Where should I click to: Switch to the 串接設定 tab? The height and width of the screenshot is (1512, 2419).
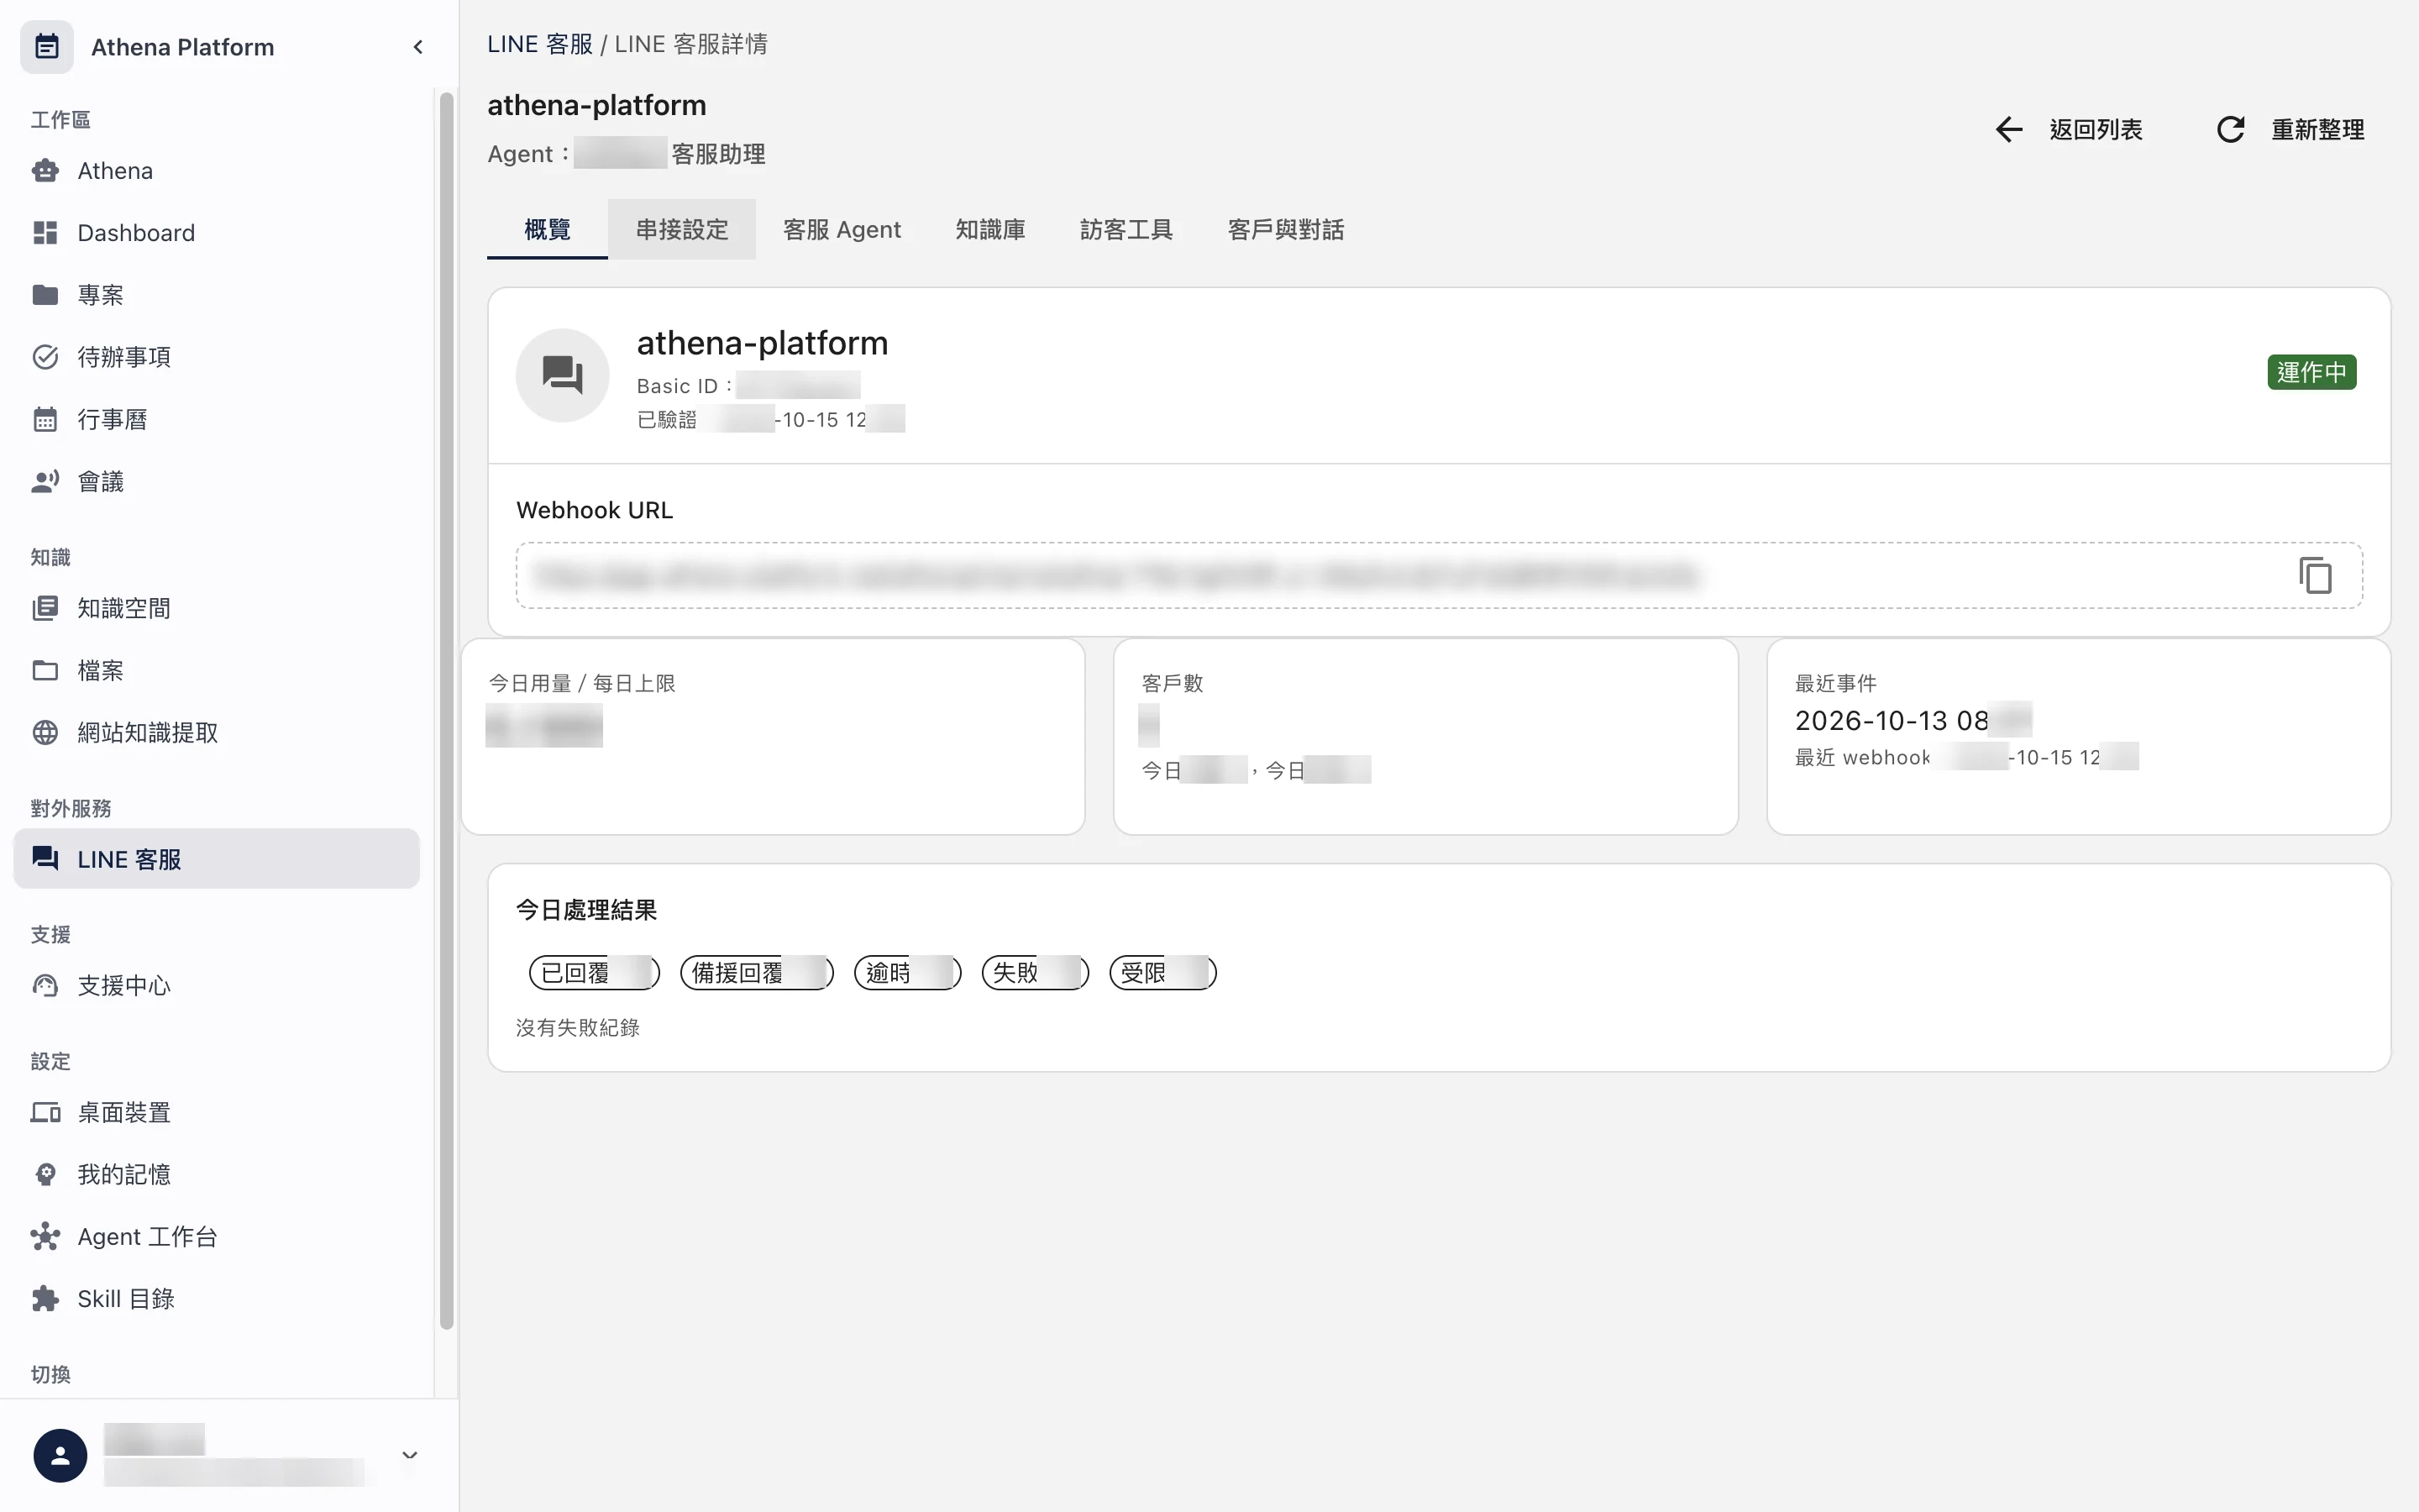[x=682, y=229]
